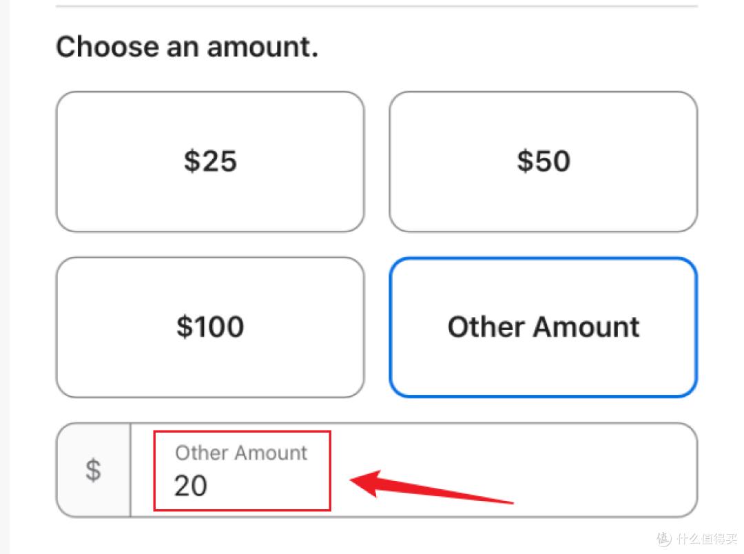Click the bold $100 price text
Image resolution: width=744 pixels, height=554 pixels.
[209, 327]
